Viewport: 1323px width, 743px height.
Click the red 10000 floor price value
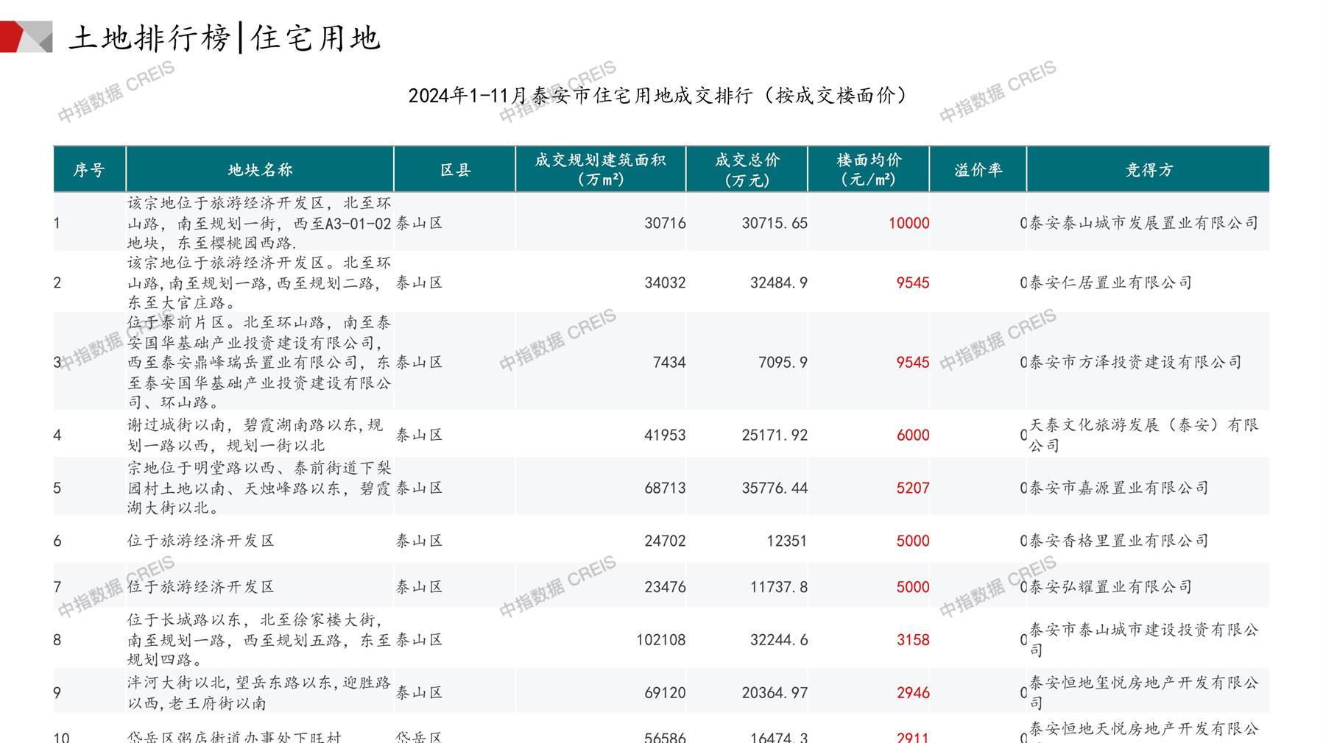909,223
